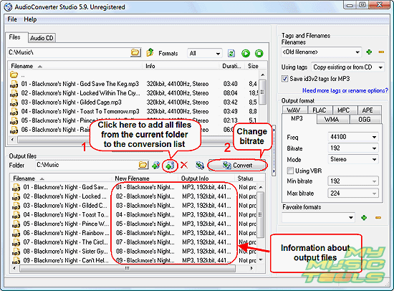394x291 pixels.
Task: Add selected files to the conversion list icon
Action: coord(156,166)
